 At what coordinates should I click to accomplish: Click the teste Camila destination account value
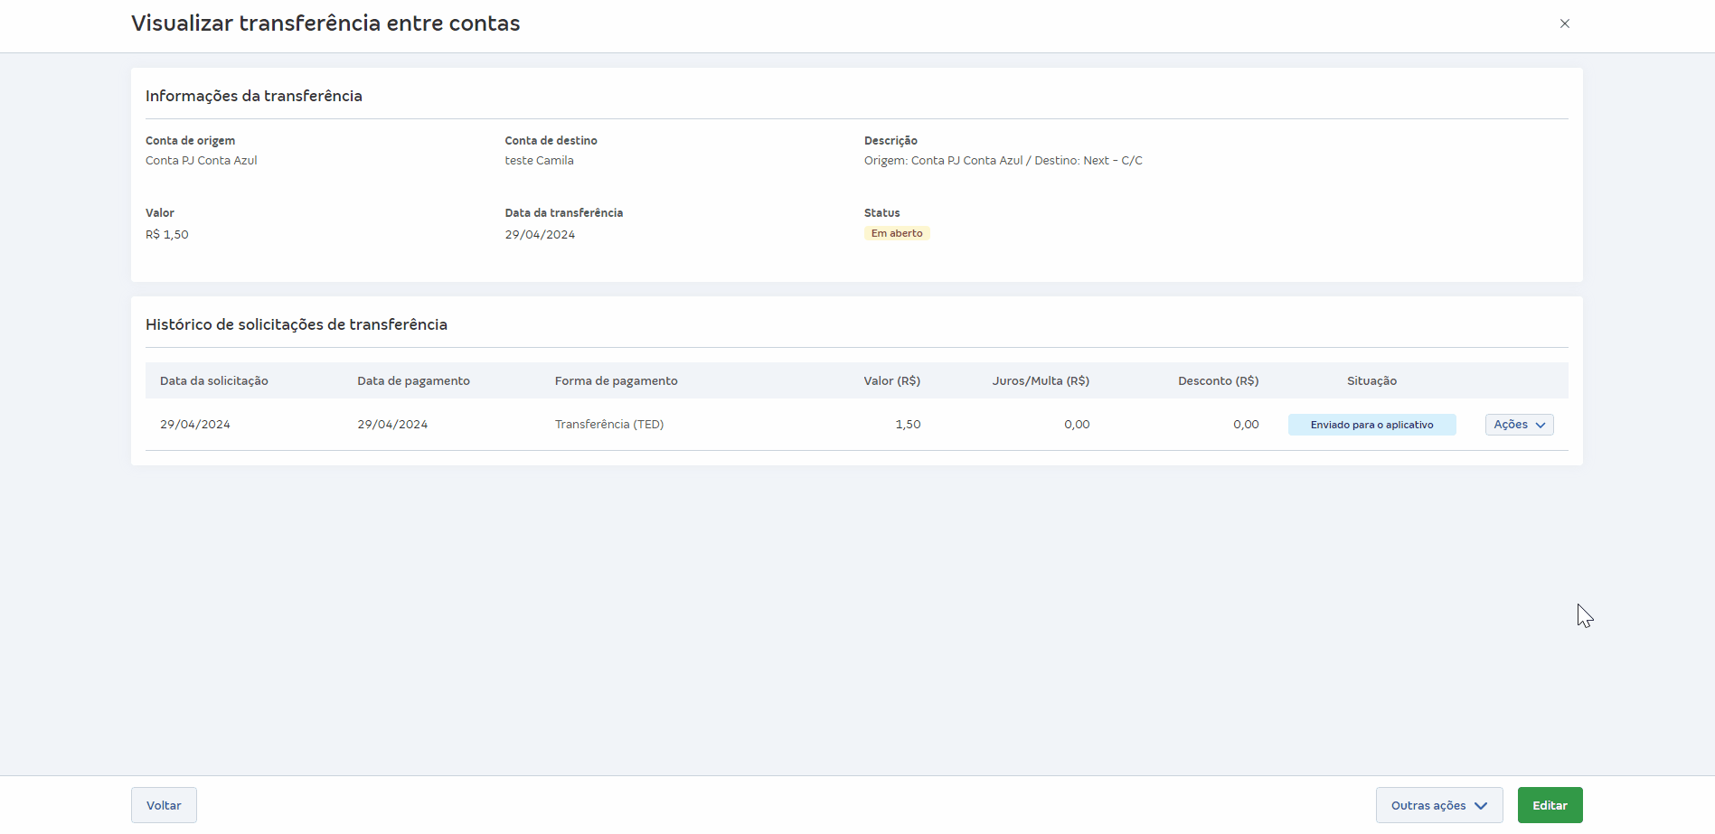coord(539,161)
